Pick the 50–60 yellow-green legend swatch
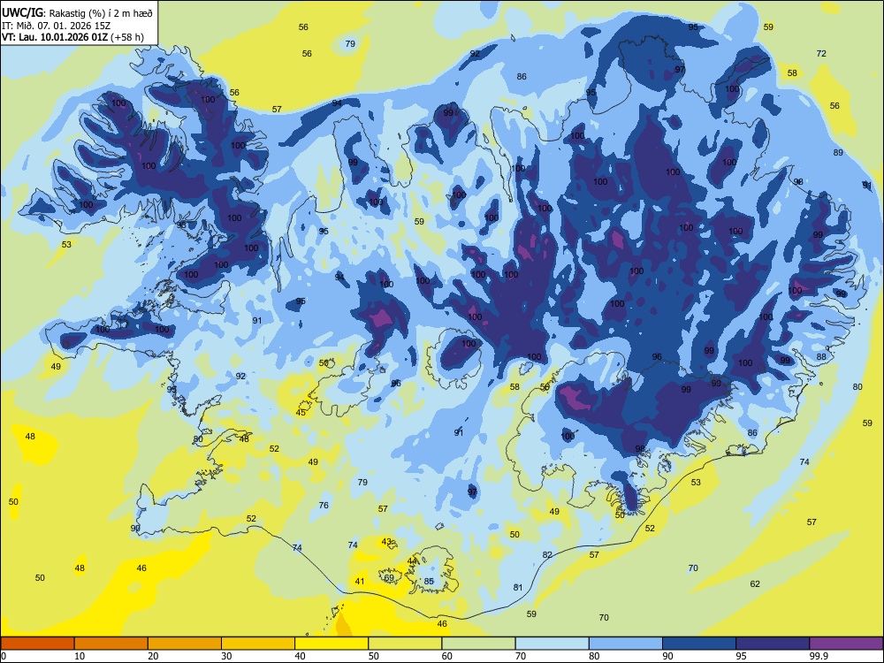Image resolution: width=884 pixels, height=663 pixels. (x=405, y=644)
